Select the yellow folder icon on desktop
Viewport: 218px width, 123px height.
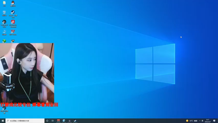pos(4,4)
